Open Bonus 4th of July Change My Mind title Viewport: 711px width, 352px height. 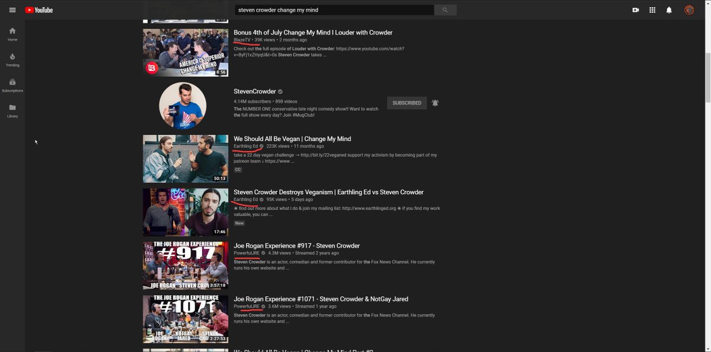click(313, 33)
